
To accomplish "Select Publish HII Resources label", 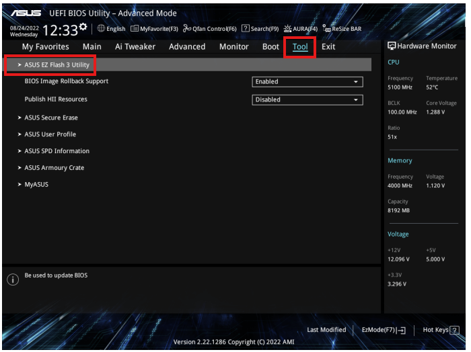I will pyautogui.click(x=56, y=99).
